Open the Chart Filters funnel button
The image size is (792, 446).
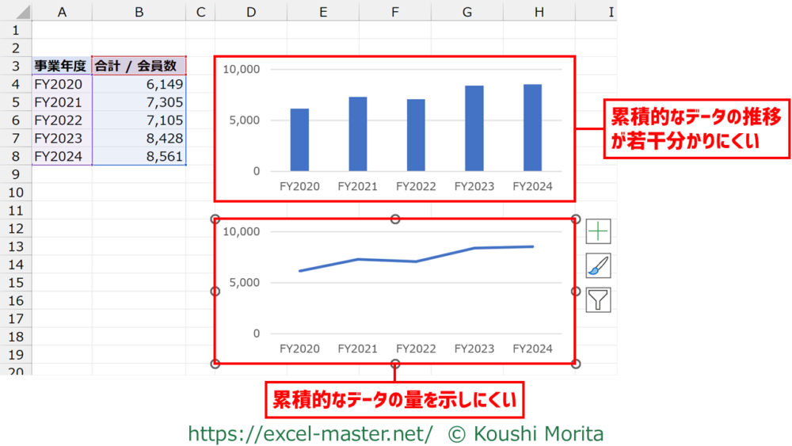[598, 299]
